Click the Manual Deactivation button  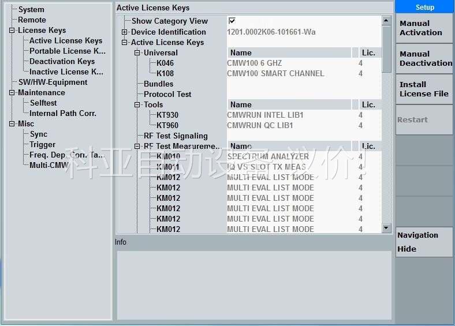[x=424, y=59]
